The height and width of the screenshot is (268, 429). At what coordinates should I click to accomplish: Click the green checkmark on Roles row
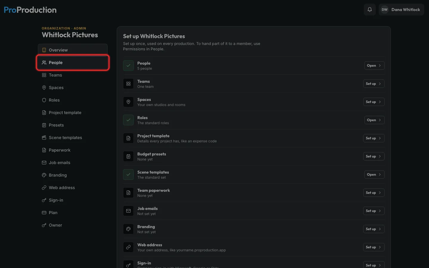(x=128, y=120)
